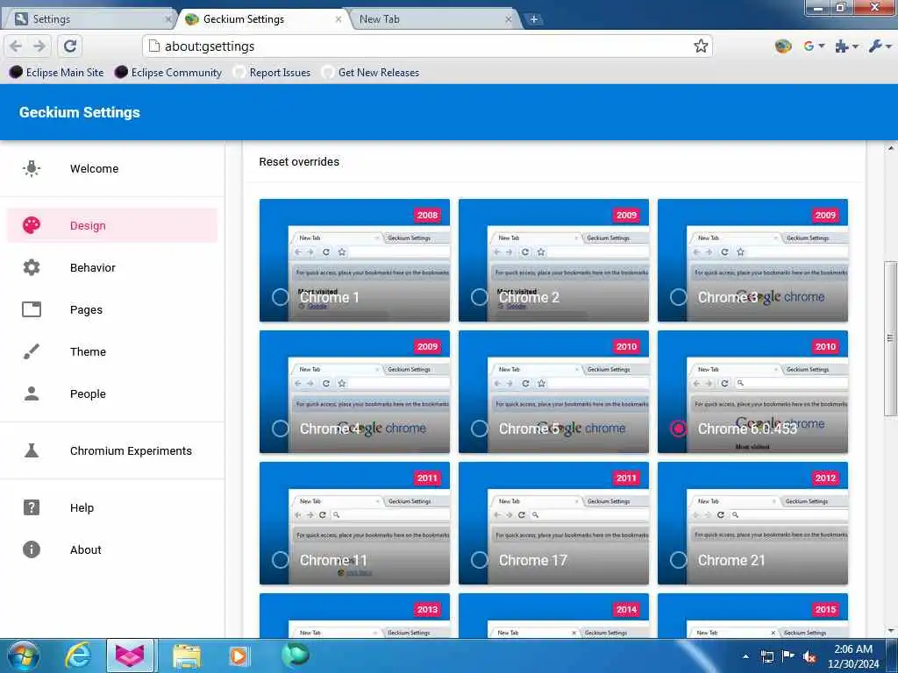Click the Welcome lightbulb icon

[x=32, y=168]
